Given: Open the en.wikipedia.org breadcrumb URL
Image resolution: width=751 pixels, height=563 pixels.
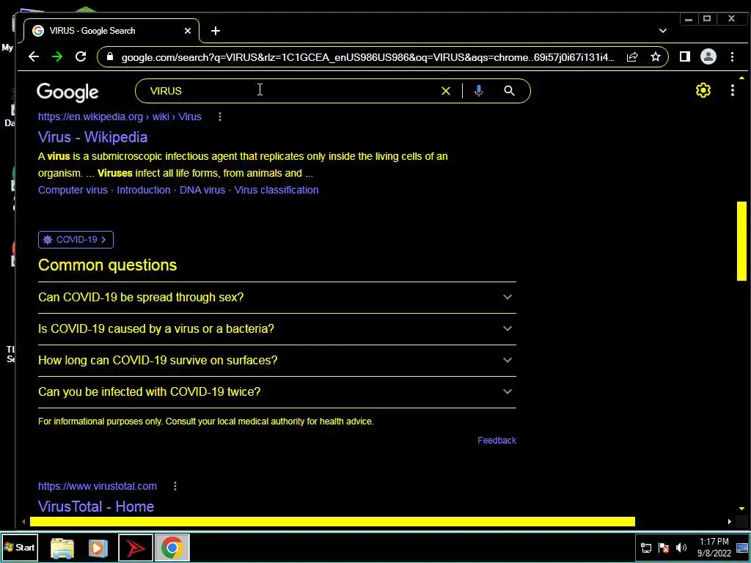Looking at the screenshot, I should (120, 117).
